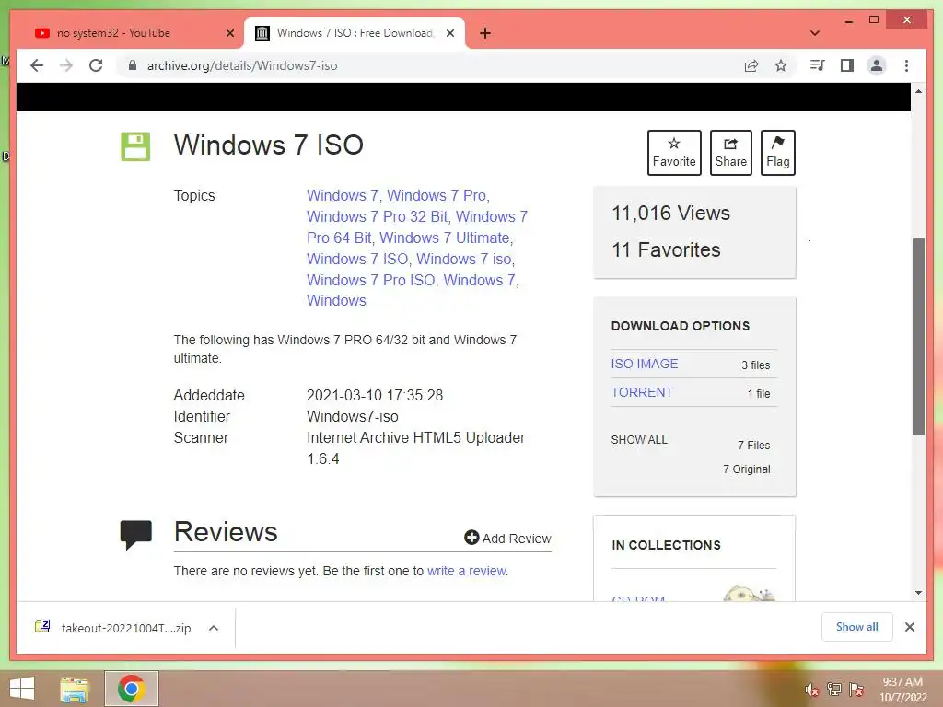943x707 pixels.
Task: Close the no system32 YouTube tab
Action: [x=229, y=33]
